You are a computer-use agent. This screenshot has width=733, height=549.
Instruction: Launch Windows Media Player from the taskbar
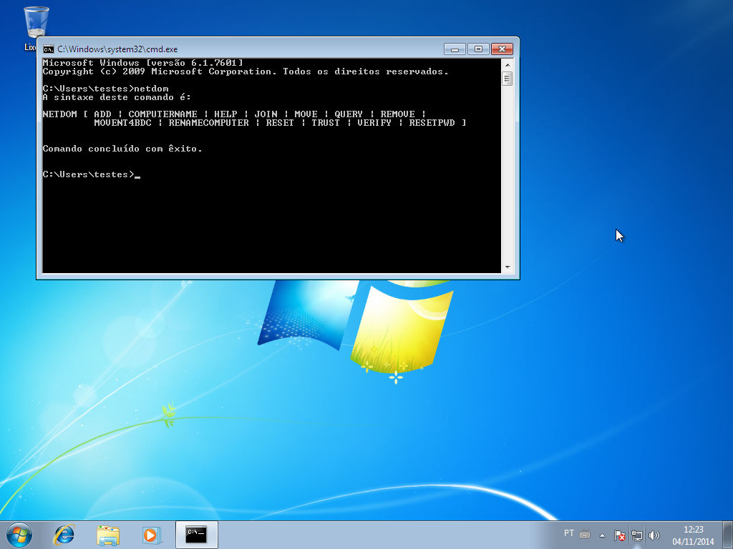pyautogui.click(x=152, y=534)
